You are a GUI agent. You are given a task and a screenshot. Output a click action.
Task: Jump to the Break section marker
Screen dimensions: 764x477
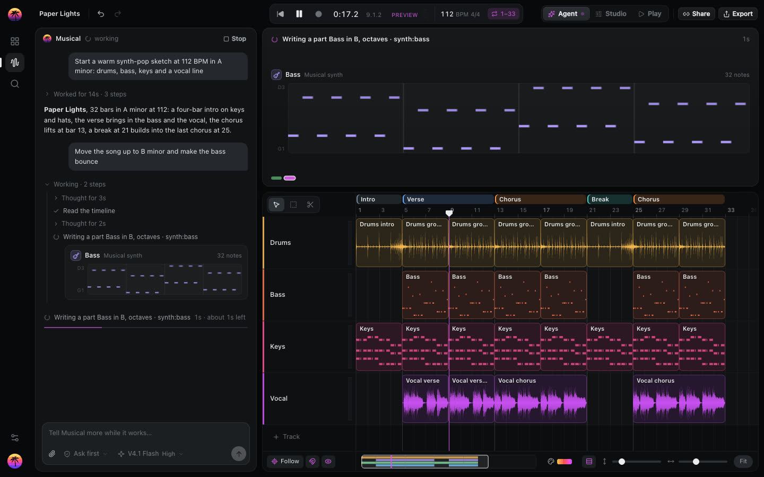(610, 199)
